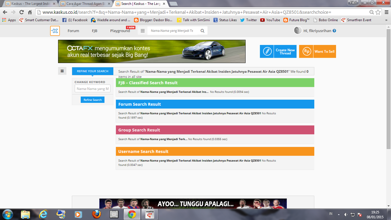The image size is (391, 220).
Task: Click the Kaskus logo icon
Action: [x=55, y=31]
